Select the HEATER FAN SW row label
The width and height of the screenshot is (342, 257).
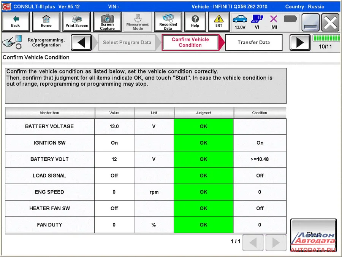49,209
